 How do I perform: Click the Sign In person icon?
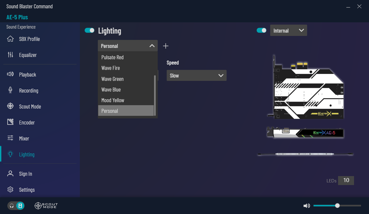point(10,173)
